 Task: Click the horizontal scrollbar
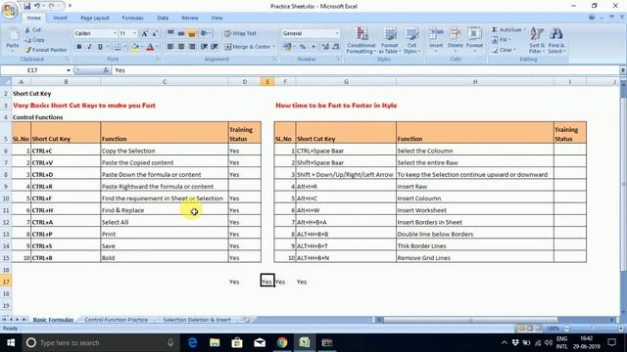pyautogui.click(x=470, y=320)
